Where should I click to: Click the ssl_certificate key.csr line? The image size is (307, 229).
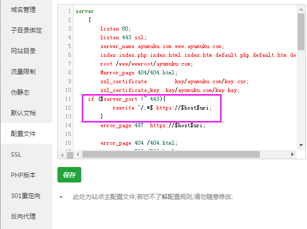[174, 82]
